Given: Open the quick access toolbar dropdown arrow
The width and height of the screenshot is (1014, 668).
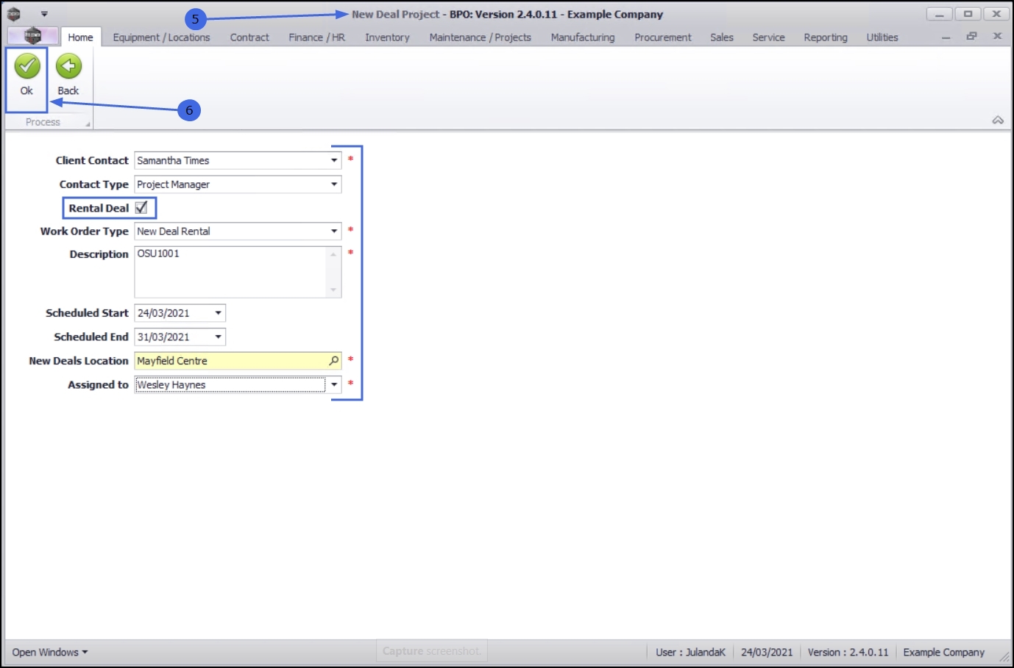Looking at the screenshot, I should point(44,14).
